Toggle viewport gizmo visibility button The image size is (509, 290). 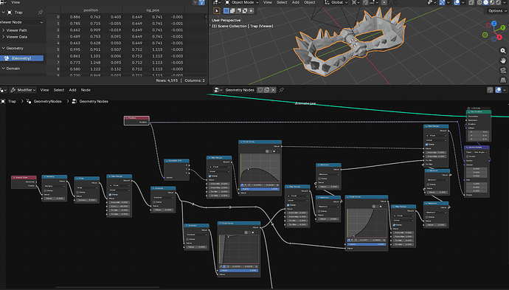[x=442, y=2]
